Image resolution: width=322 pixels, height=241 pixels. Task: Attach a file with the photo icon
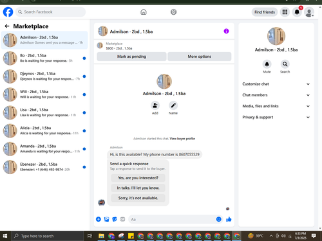coord(106,219)
